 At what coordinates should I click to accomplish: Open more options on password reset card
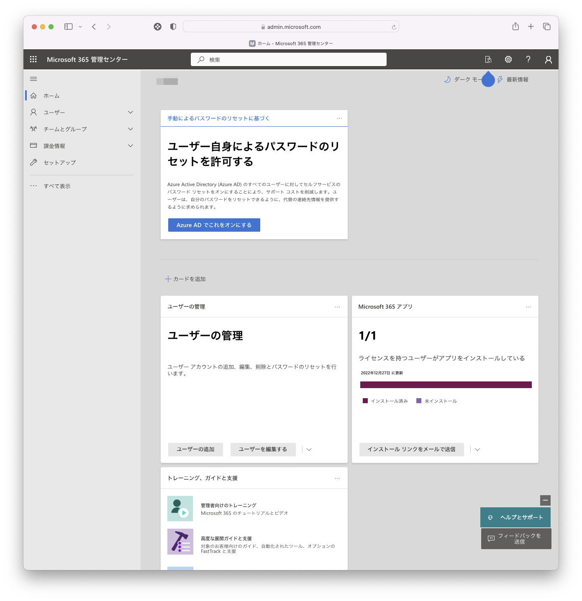(x=339, y=118)
